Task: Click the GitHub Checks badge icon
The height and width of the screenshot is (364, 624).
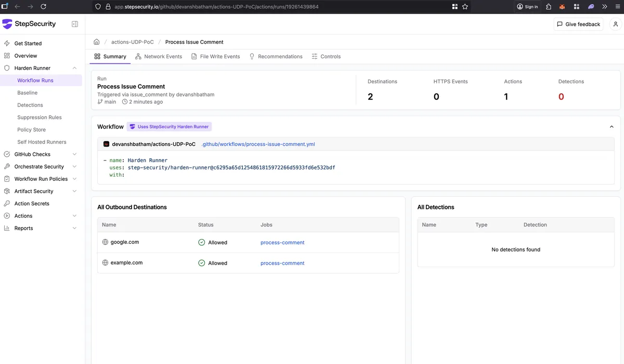Action: (x=7, y=154)
